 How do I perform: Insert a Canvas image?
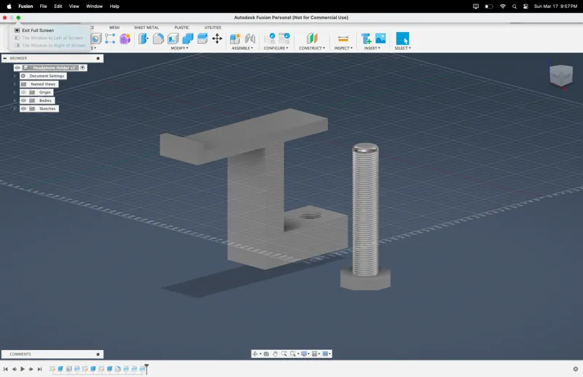point(380,39)
